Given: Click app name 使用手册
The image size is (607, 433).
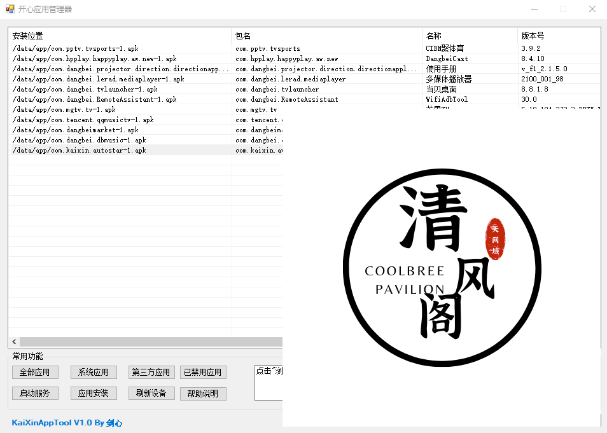Looking at the screenshot, I should tap(442, 69).
